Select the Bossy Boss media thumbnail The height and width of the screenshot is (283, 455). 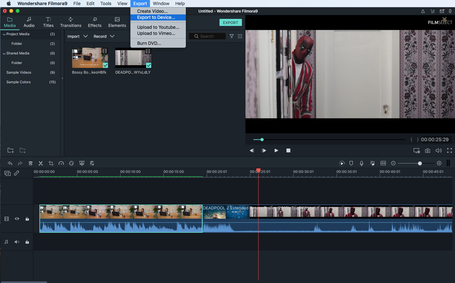click(90, 58)
